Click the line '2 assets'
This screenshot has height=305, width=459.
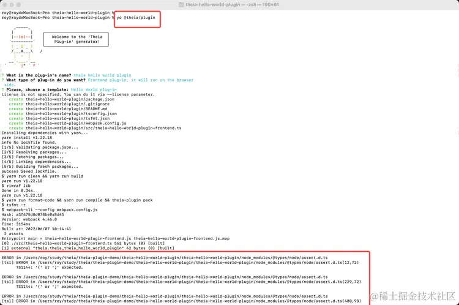(13, 234)
